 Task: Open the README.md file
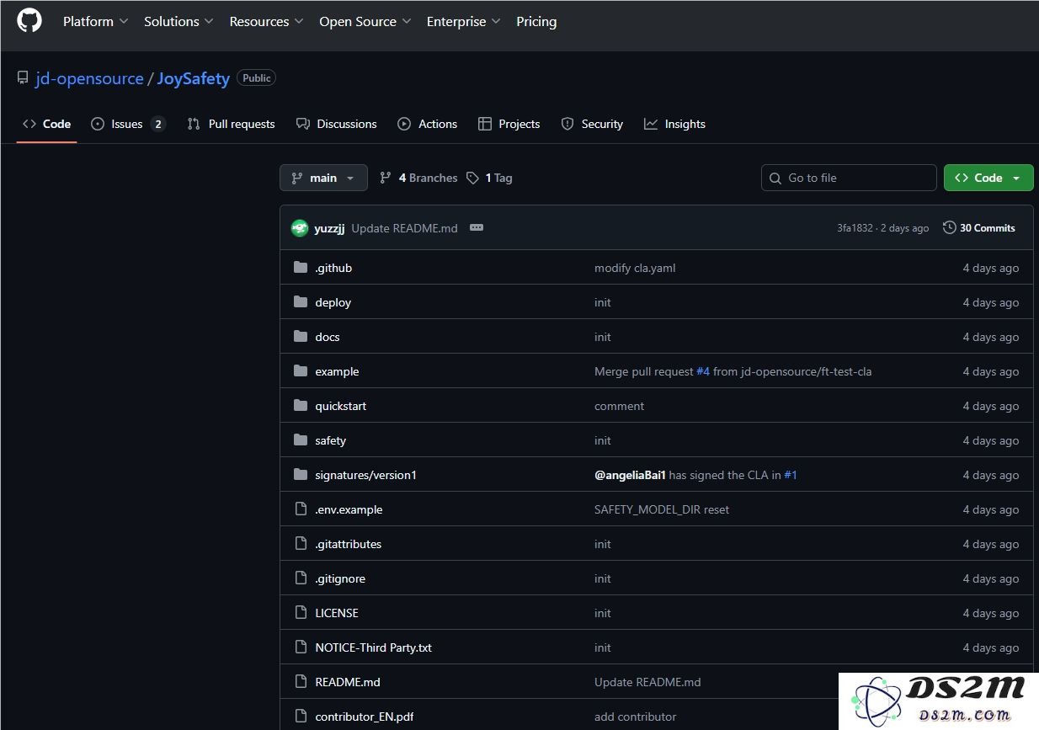click(348, 682)
